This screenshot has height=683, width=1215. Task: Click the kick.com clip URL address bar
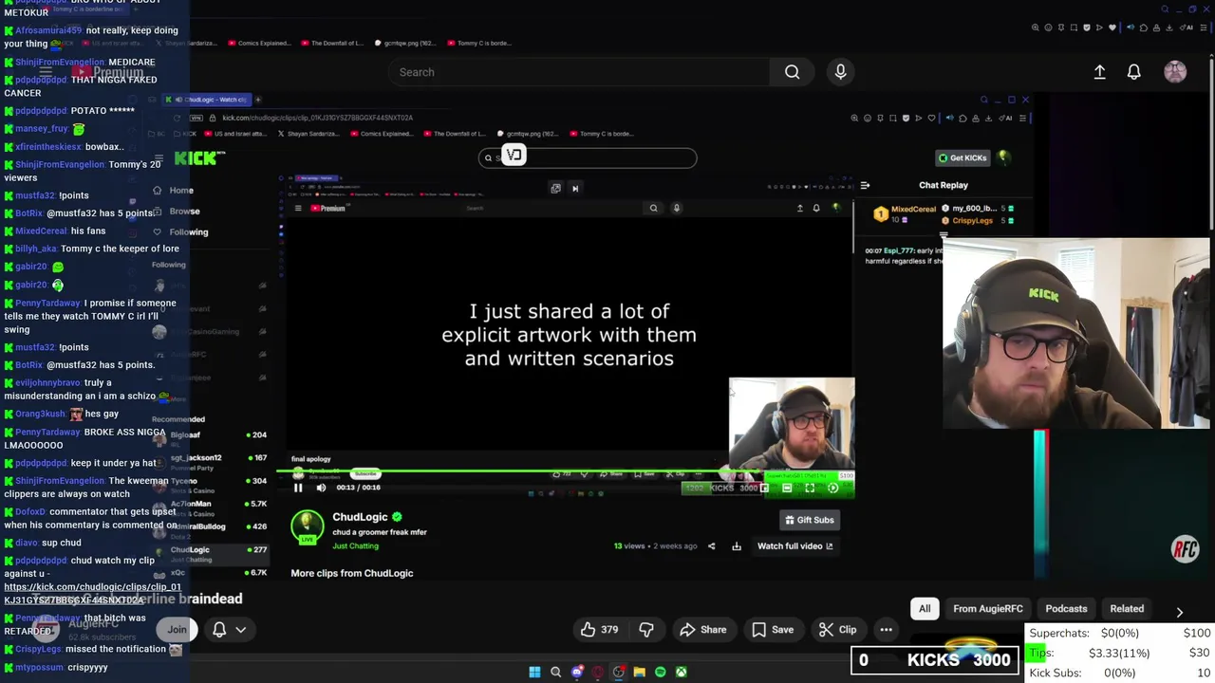click(318, 118)
